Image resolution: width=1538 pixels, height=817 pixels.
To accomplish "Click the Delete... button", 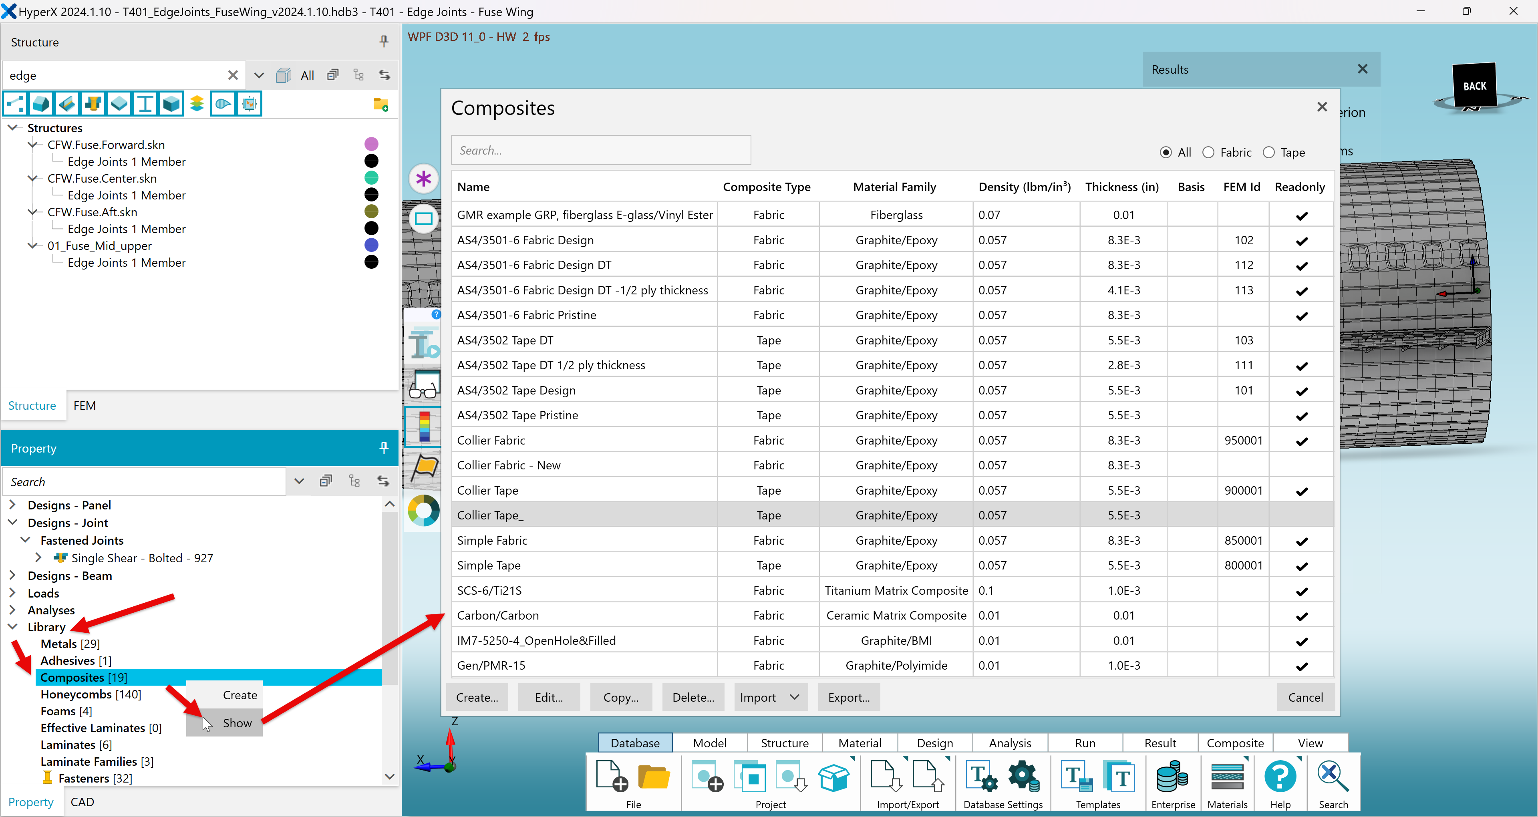I will (693, 698).
